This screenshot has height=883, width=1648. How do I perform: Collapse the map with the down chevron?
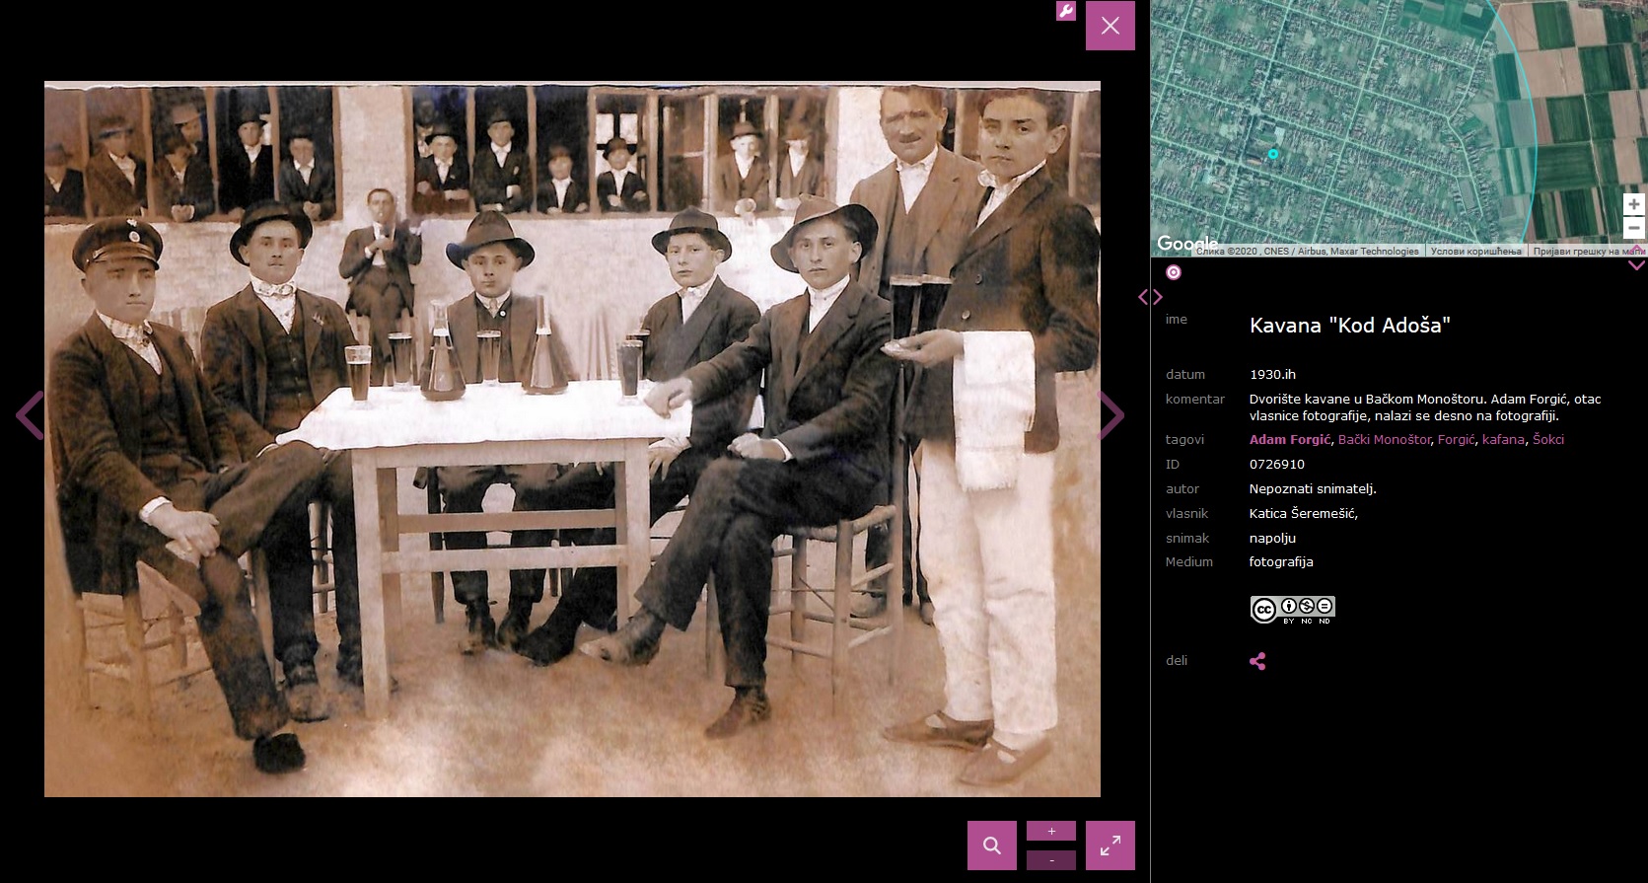tap(1635, 264)
